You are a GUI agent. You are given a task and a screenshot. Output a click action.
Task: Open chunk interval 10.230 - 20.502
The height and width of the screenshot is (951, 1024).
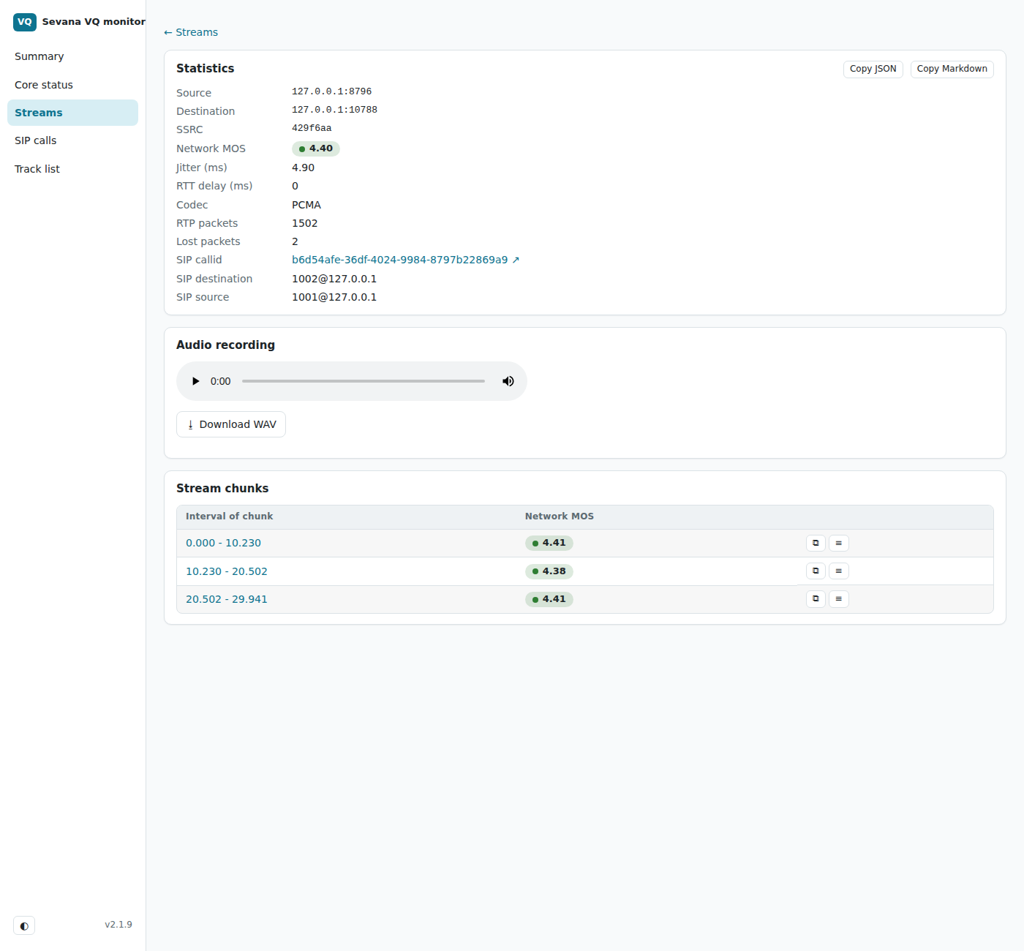(x=227, y=571)
